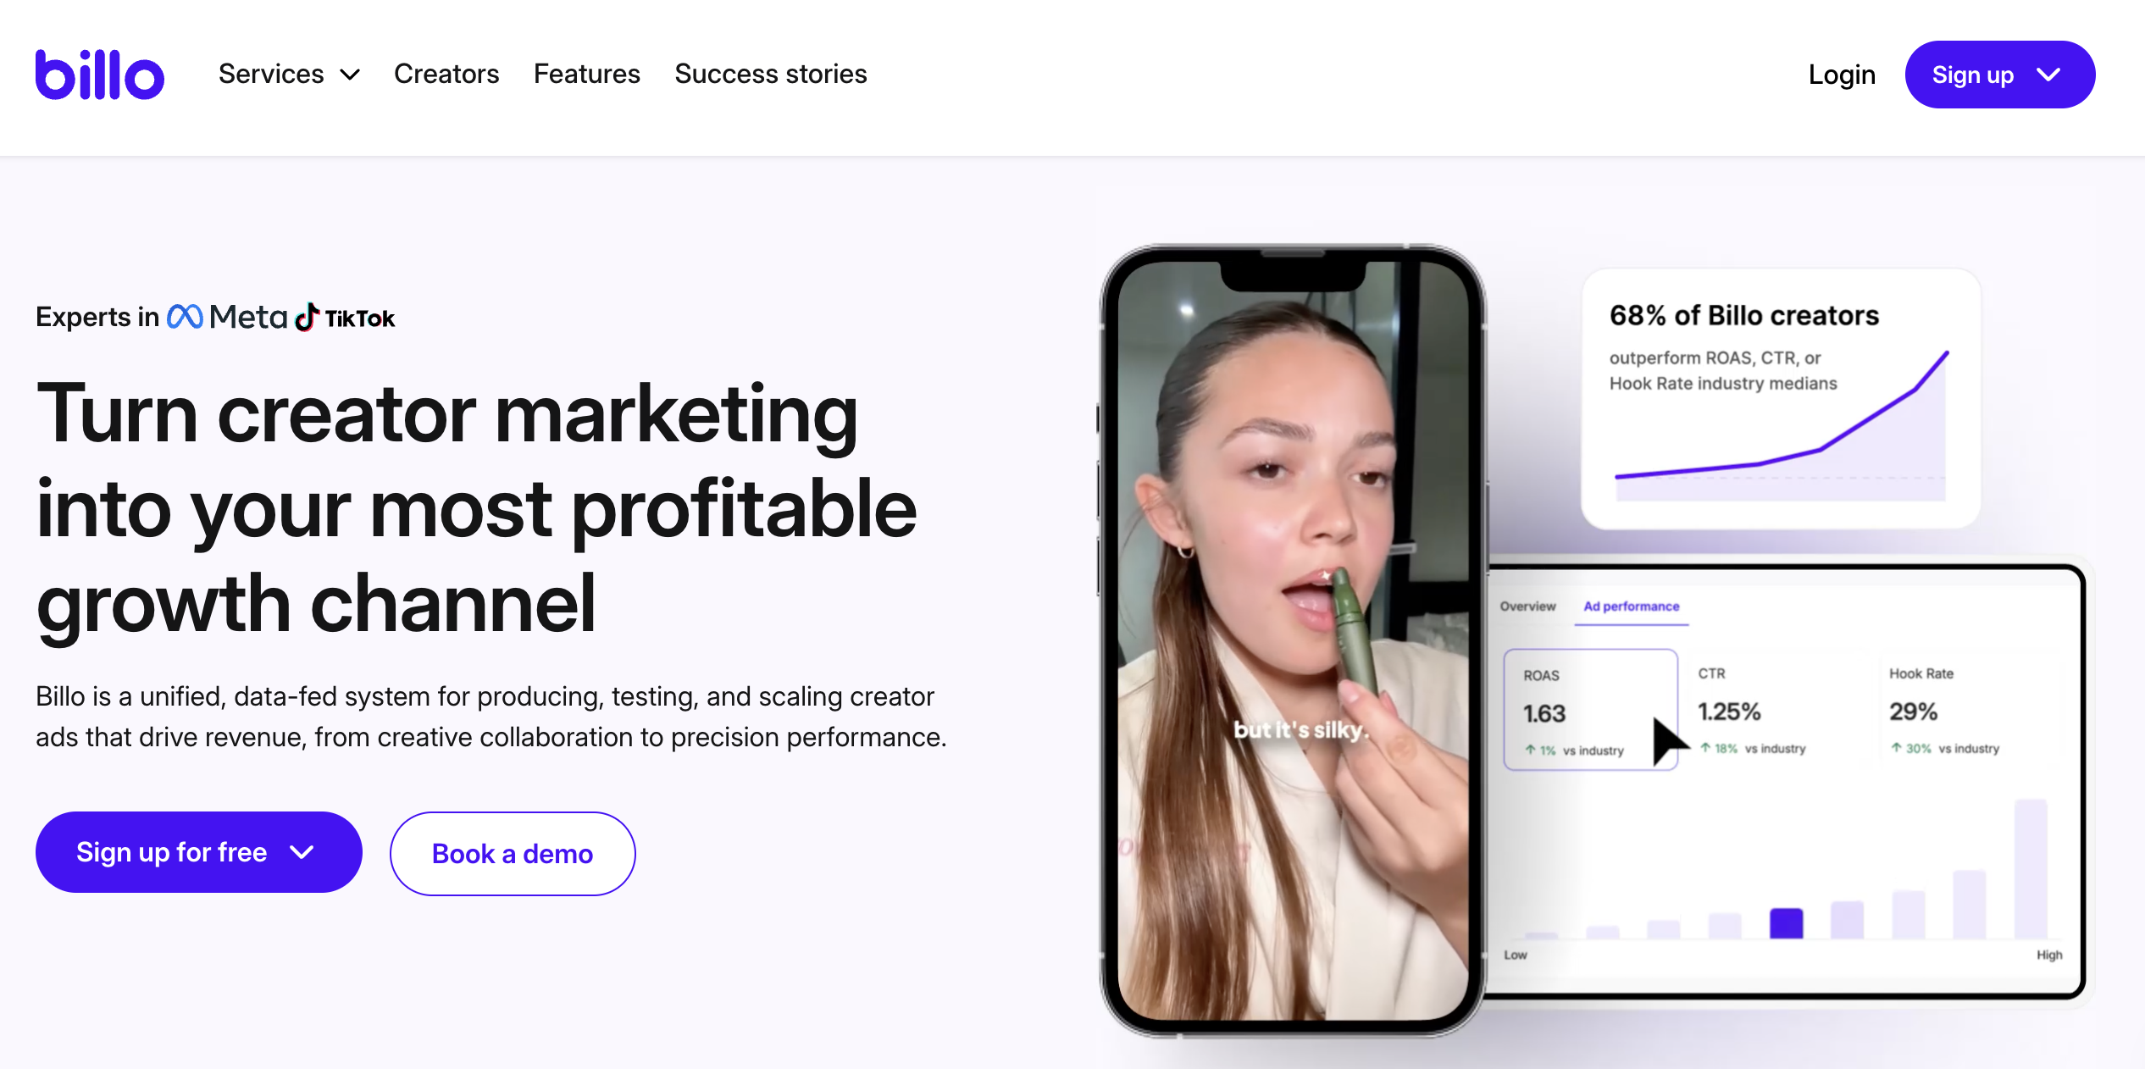Click the billo logo
The width and height of the screenshot is (2145, 1069).
click(100, 75)
